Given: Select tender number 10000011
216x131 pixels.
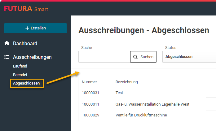Looking at the screenshot, I should 90,104.
